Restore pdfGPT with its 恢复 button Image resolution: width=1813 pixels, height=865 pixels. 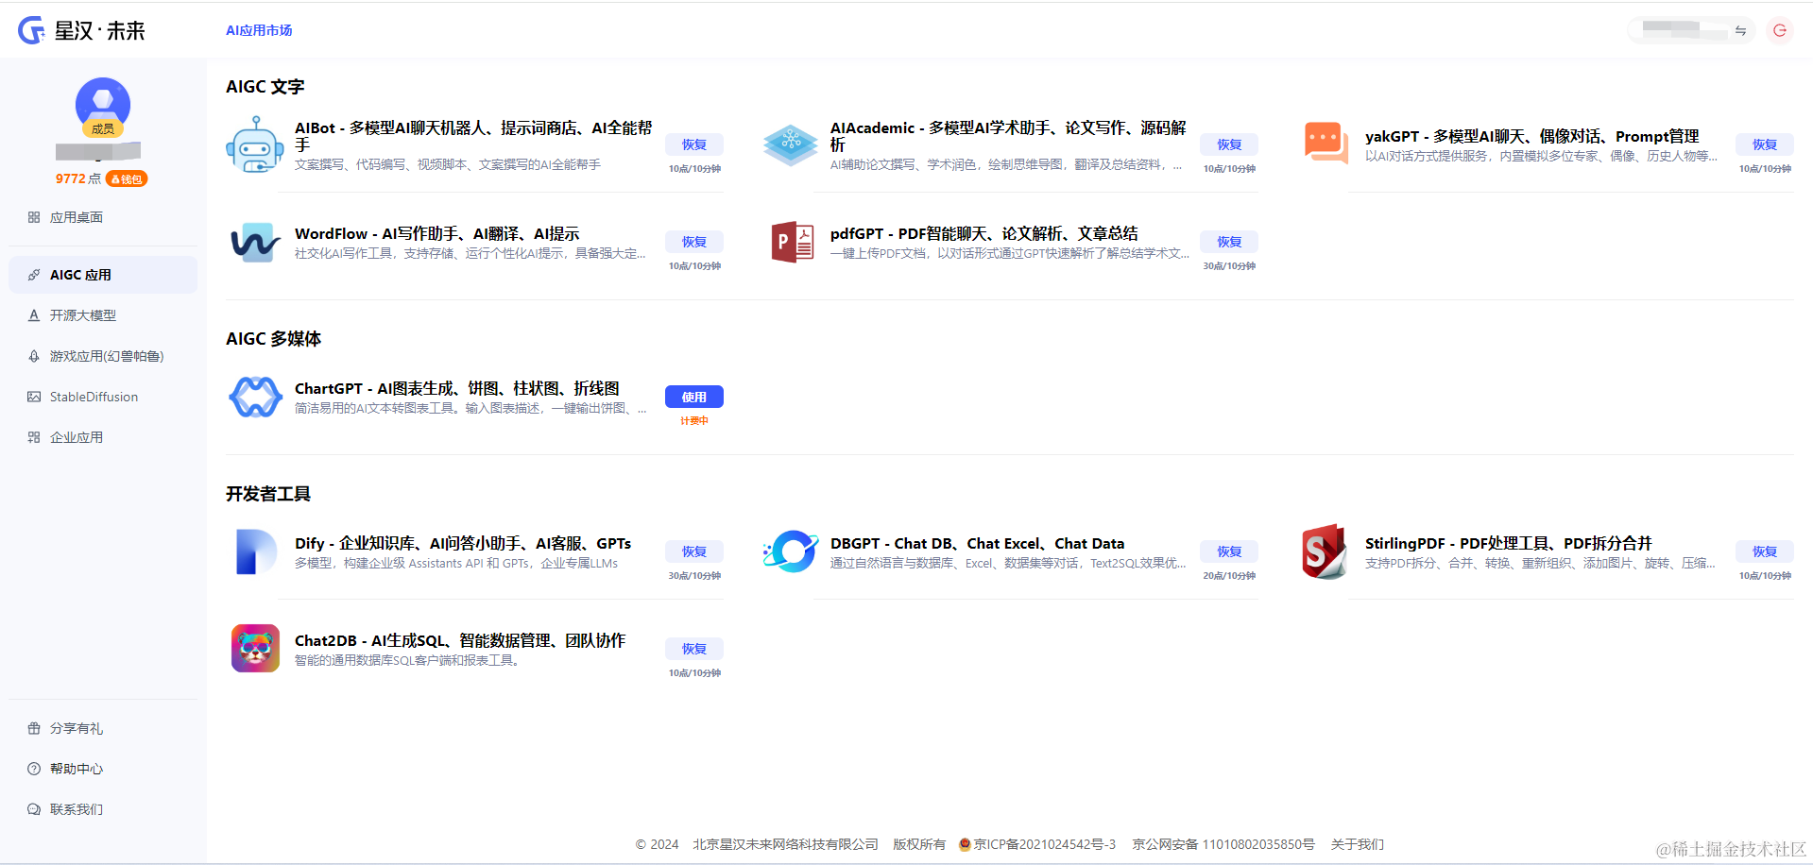point(1229,242)
